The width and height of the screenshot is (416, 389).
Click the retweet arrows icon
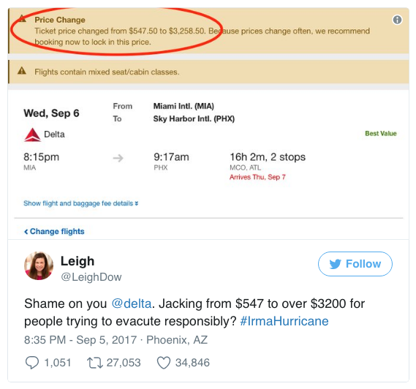(x=95, y=363)
